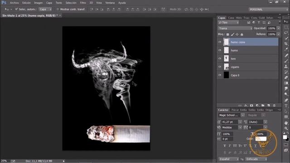Enable Selec. autom. checkbox
This screenshot has height=163, width=290.
(16, 9)
